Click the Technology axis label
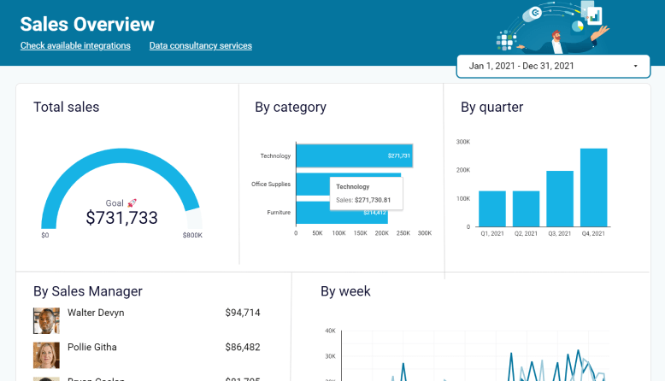 tap(275, 156)
